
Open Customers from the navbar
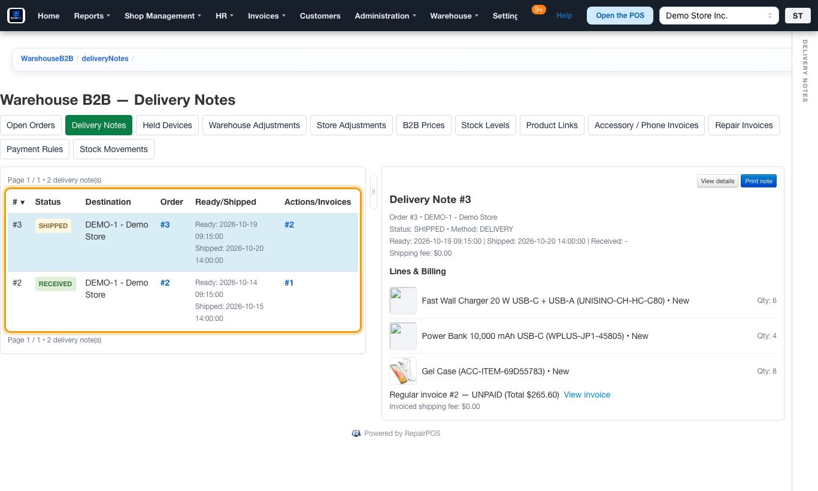click(320, 16)
